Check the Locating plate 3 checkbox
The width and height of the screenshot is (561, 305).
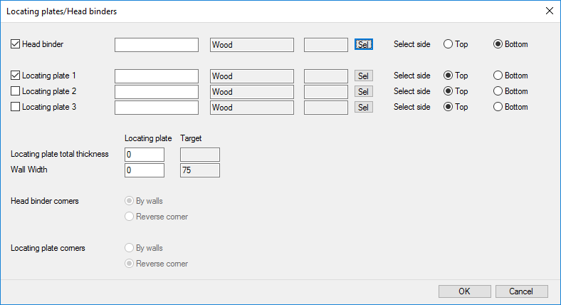[16, 107]
